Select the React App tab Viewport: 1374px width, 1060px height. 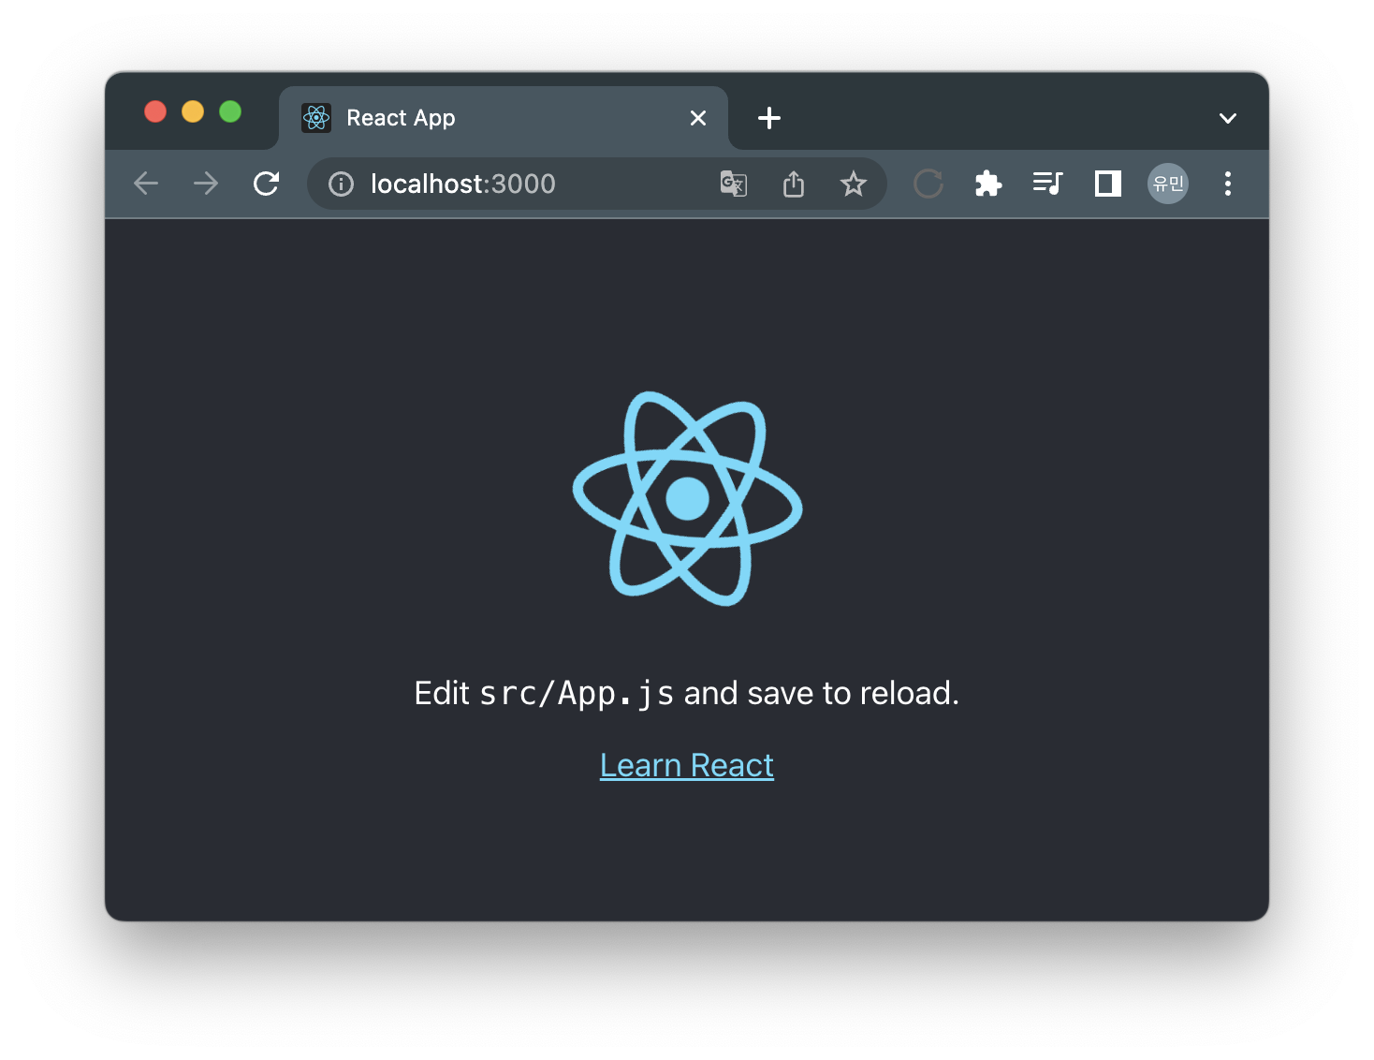click(504, 118)
